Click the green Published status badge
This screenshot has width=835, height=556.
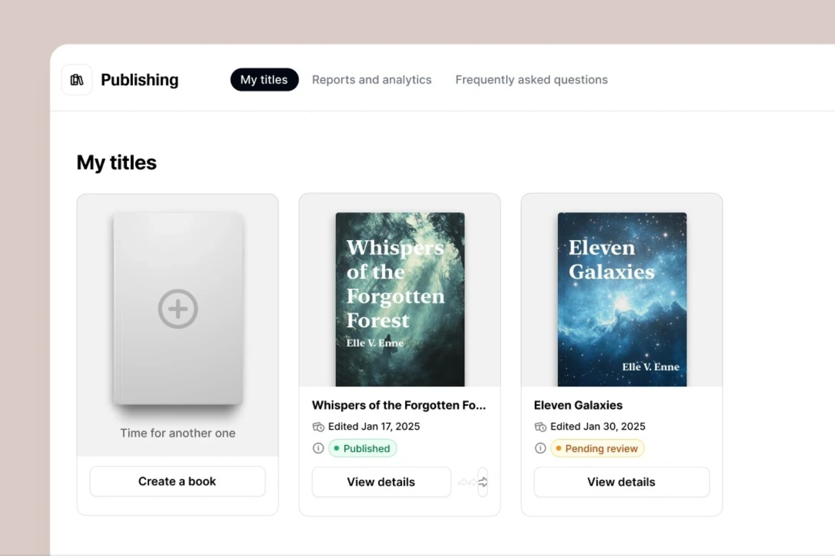363,448
